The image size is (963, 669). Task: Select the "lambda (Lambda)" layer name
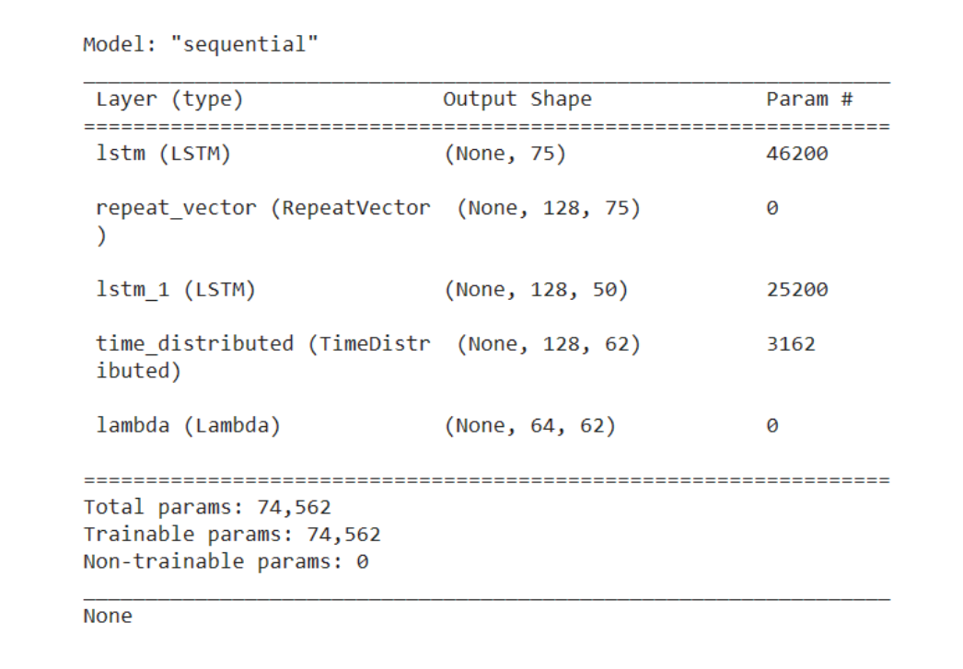[188, 425]
